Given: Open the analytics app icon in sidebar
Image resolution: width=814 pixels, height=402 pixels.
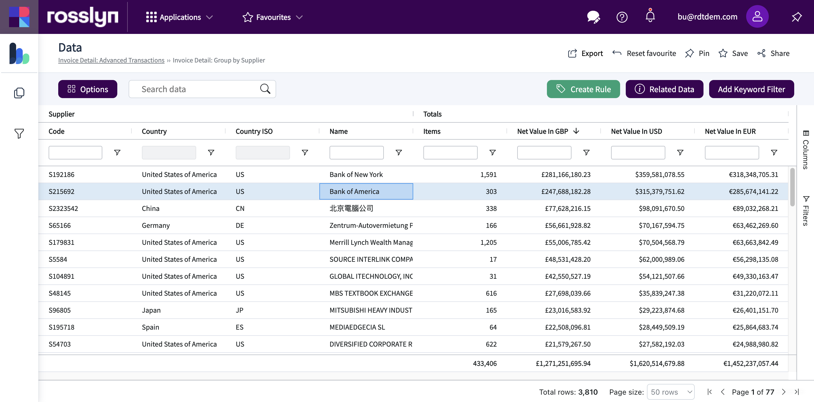Looking at the screenshot, I should pos(19,53).
